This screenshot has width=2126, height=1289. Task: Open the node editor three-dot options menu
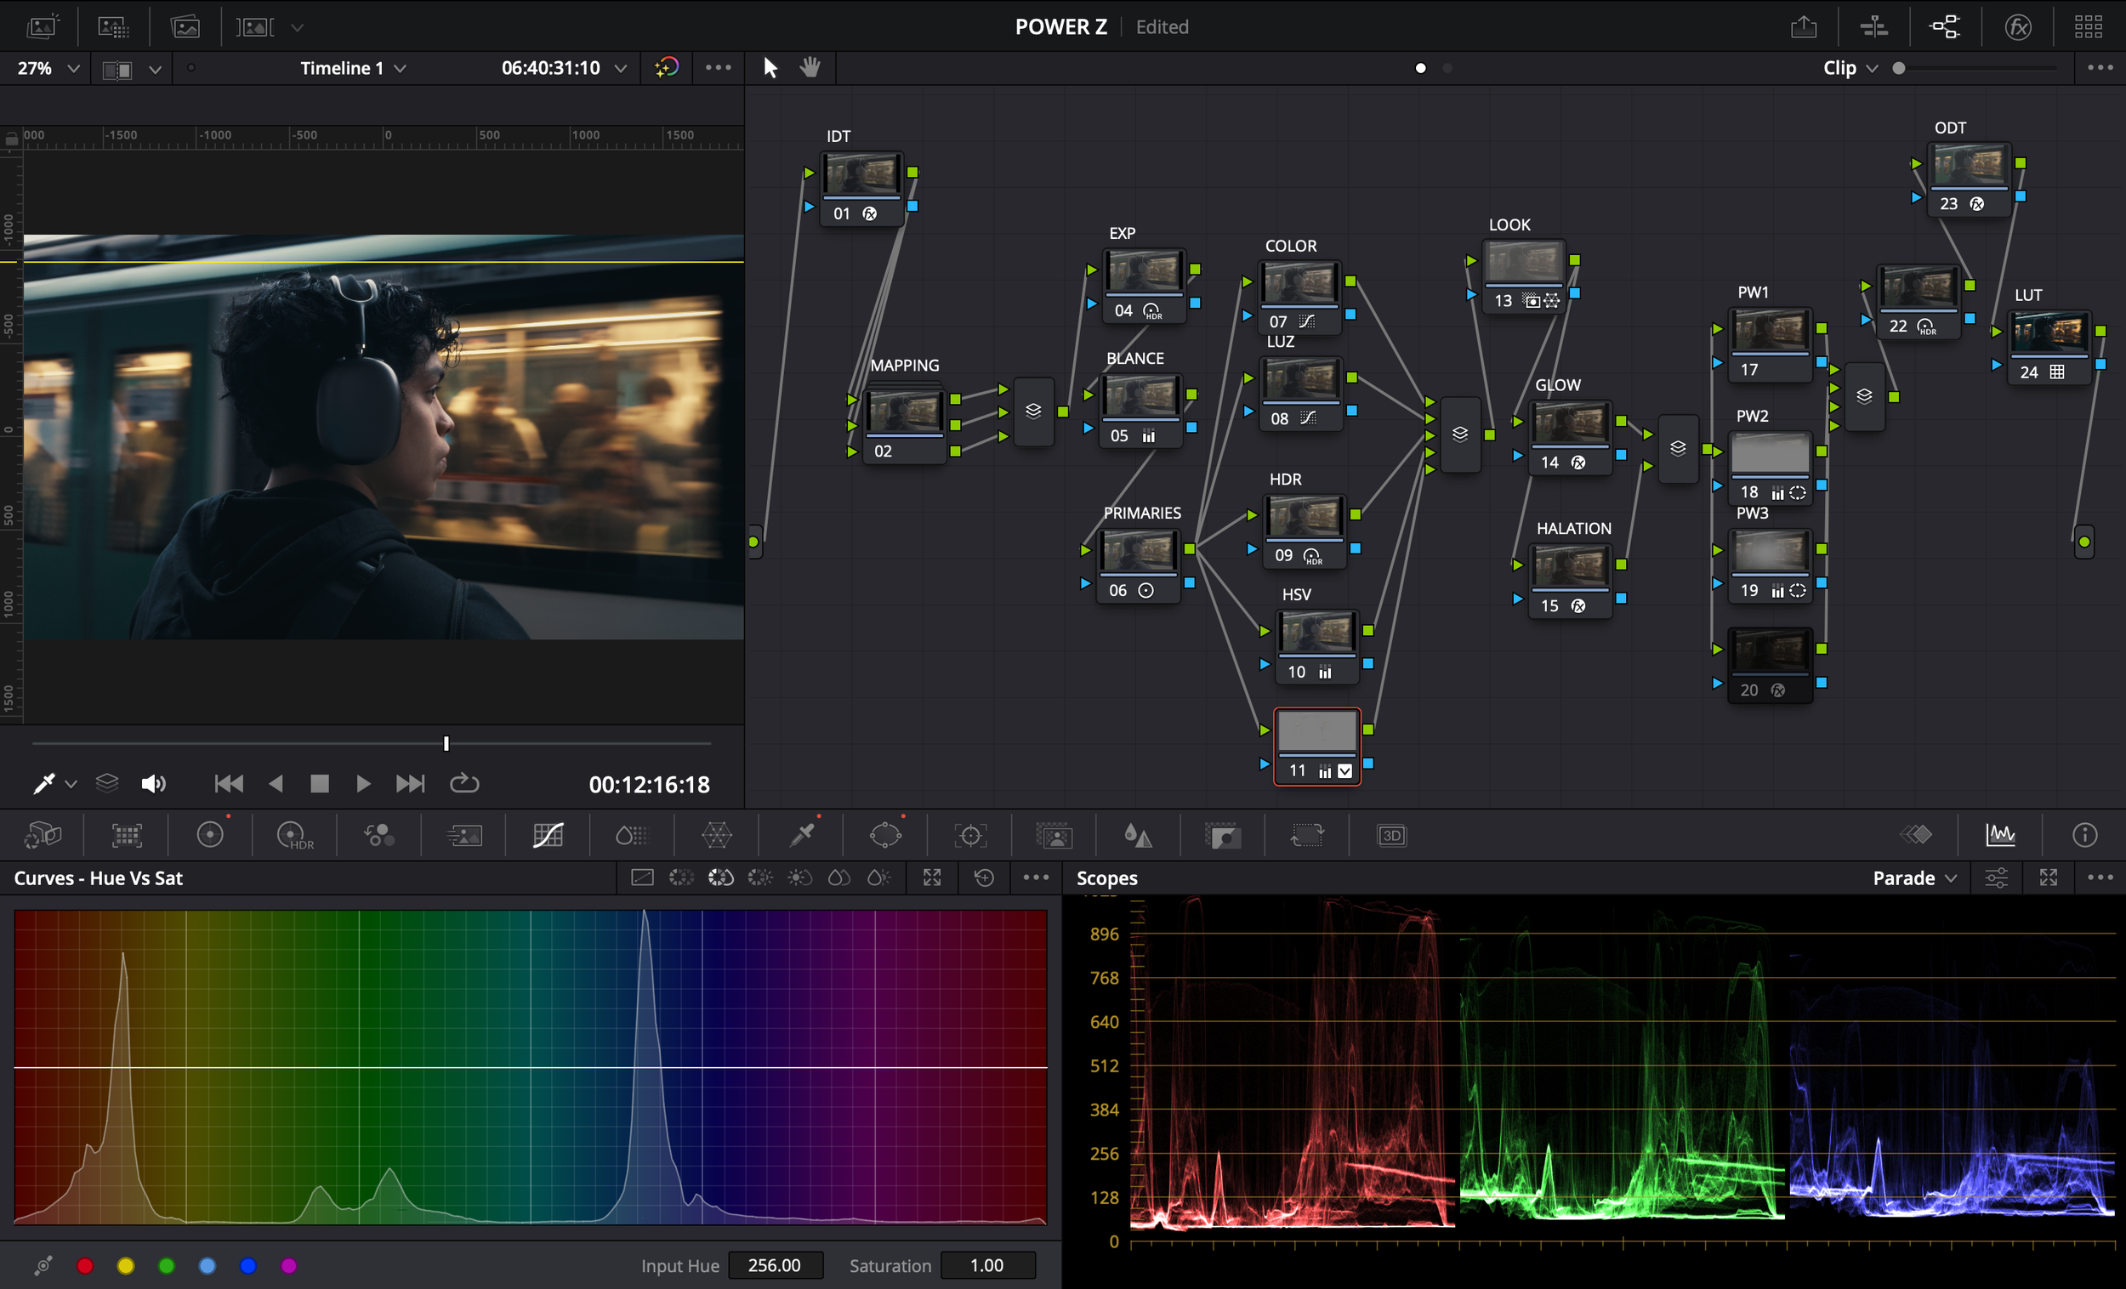pos(2100,67)
